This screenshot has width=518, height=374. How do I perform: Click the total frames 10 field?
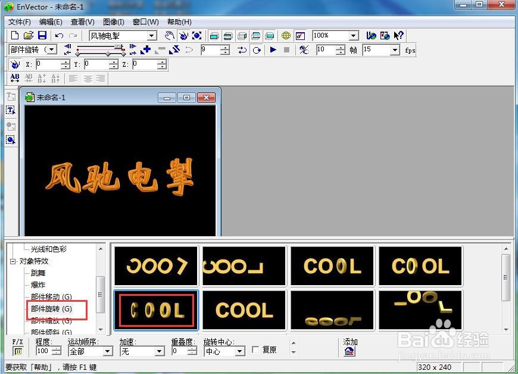326,50
